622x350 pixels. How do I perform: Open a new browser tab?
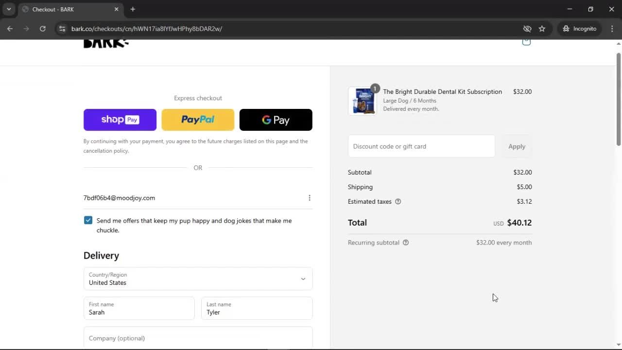click(x=133, y=9)
